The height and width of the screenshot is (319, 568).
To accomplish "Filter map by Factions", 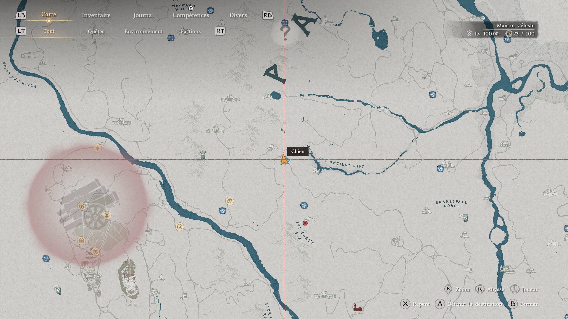I will click(x=191, y=31).
